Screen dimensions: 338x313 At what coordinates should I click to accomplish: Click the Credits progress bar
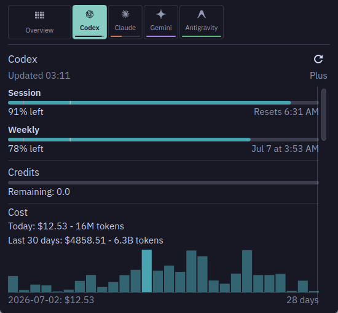click(x=163, y=183)
